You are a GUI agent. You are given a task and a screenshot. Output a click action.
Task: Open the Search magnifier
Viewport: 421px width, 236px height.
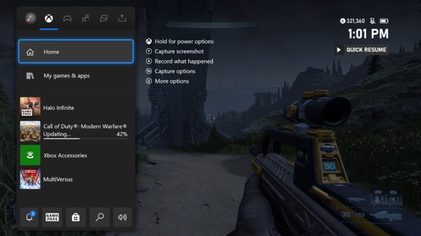click(x=100, y=217)
